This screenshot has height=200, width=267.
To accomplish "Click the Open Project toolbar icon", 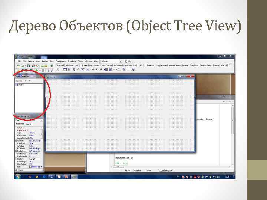I will [x=37, y=66].
